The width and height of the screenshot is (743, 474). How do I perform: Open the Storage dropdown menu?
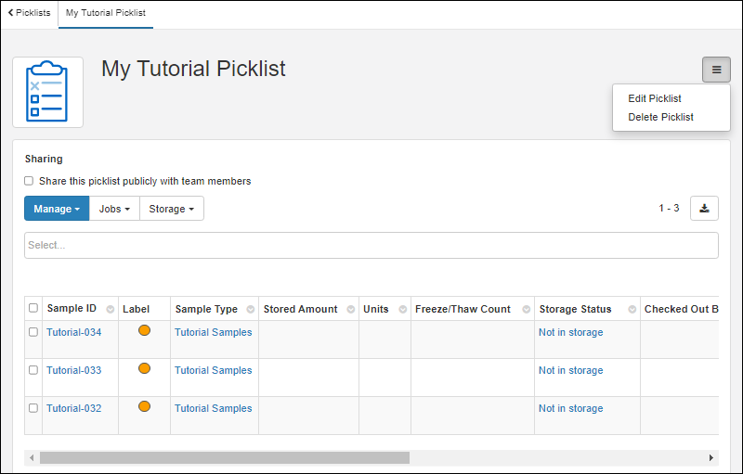click(x=172, y=209)
